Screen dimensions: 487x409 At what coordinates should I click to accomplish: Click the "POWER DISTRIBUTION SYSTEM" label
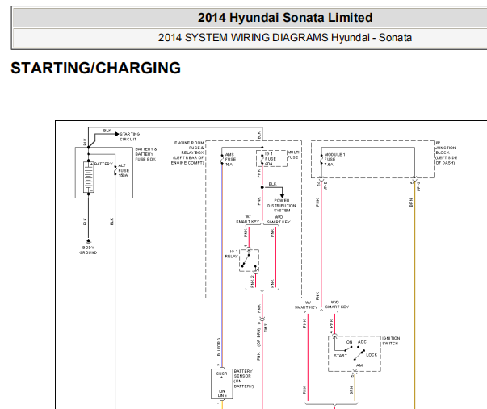click(282, 206)
